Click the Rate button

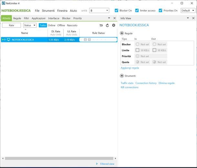click(11, 25)
